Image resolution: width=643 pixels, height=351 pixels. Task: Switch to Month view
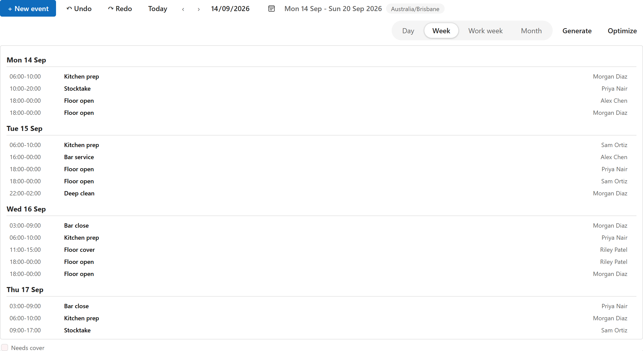(531, 31)
